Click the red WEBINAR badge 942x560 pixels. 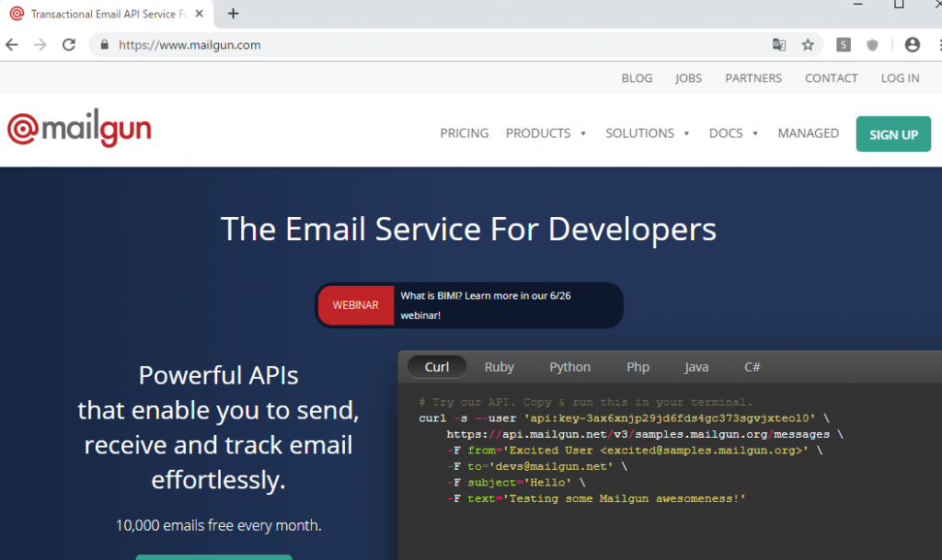coord(355,304)
